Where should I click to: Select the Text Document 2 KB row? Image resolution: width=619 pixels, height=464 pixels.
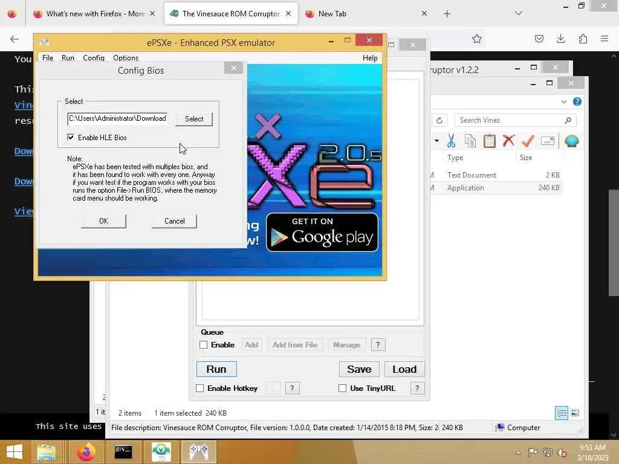(496, 175)
